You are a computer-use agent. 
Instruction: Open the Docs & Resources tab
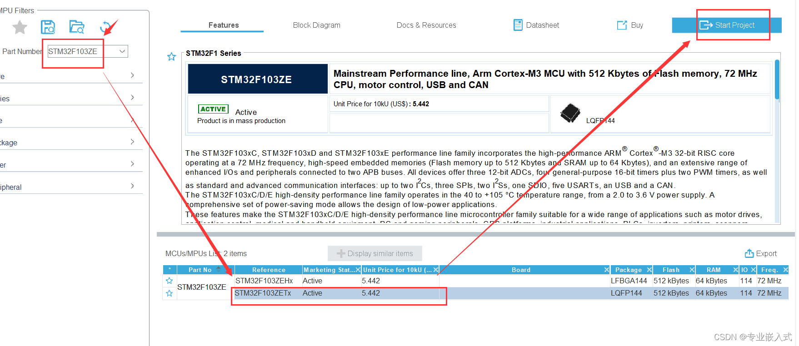(426, 25)
